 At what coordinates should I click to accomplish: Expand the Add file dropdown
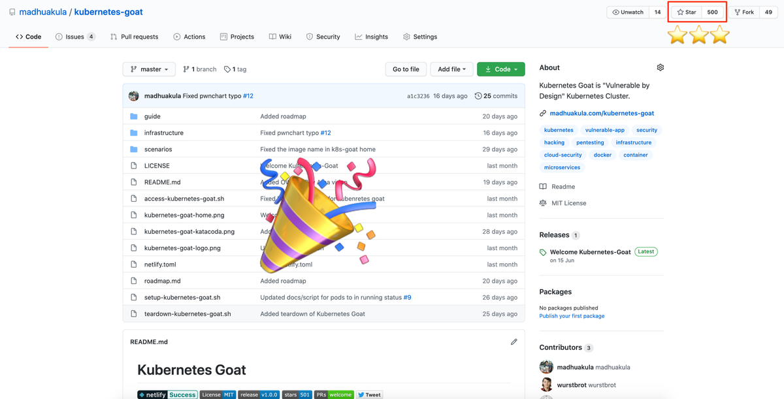coord(452,69)
